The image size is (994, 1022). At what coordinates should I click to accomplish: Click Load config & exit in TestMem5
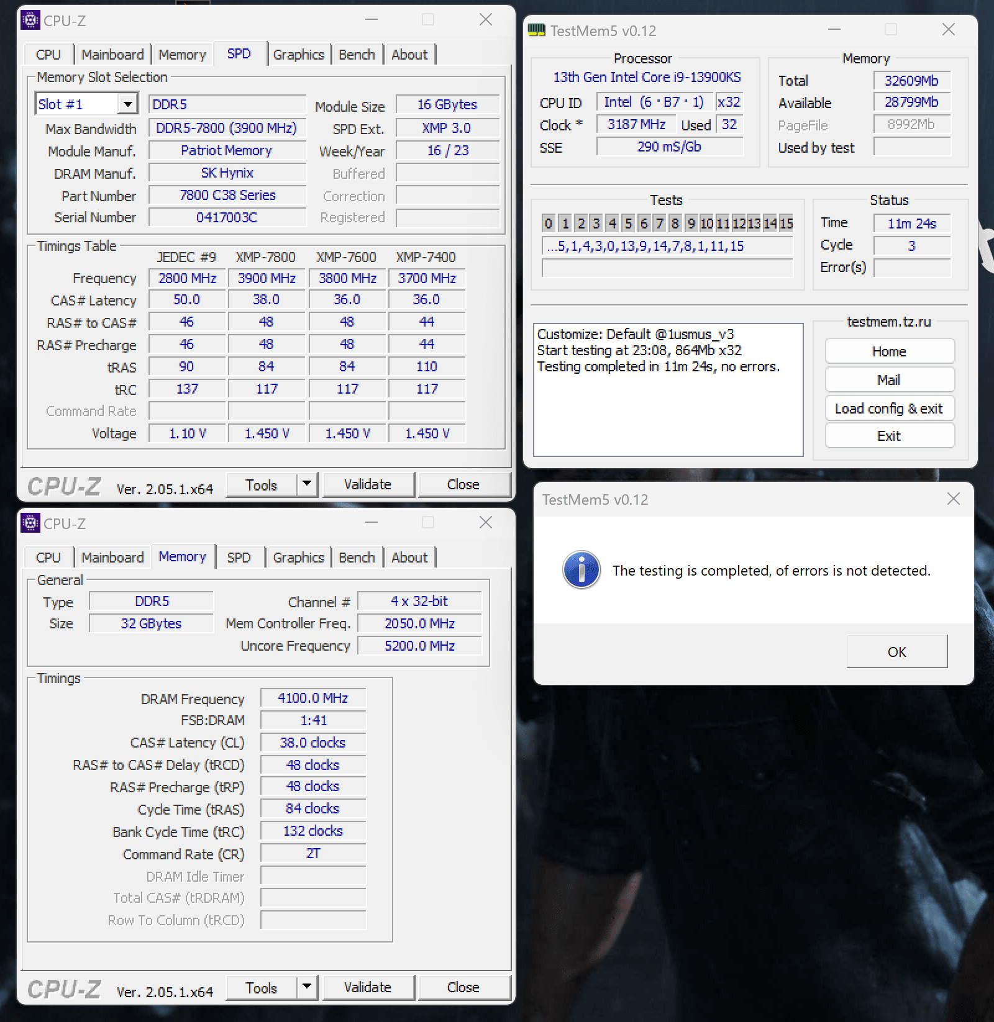click(x=889, y=409)
